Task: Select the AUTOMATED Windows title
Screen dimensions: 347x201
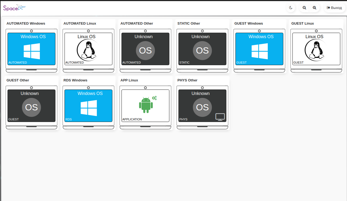Action: pyautogui.click(x=26, y=24)
